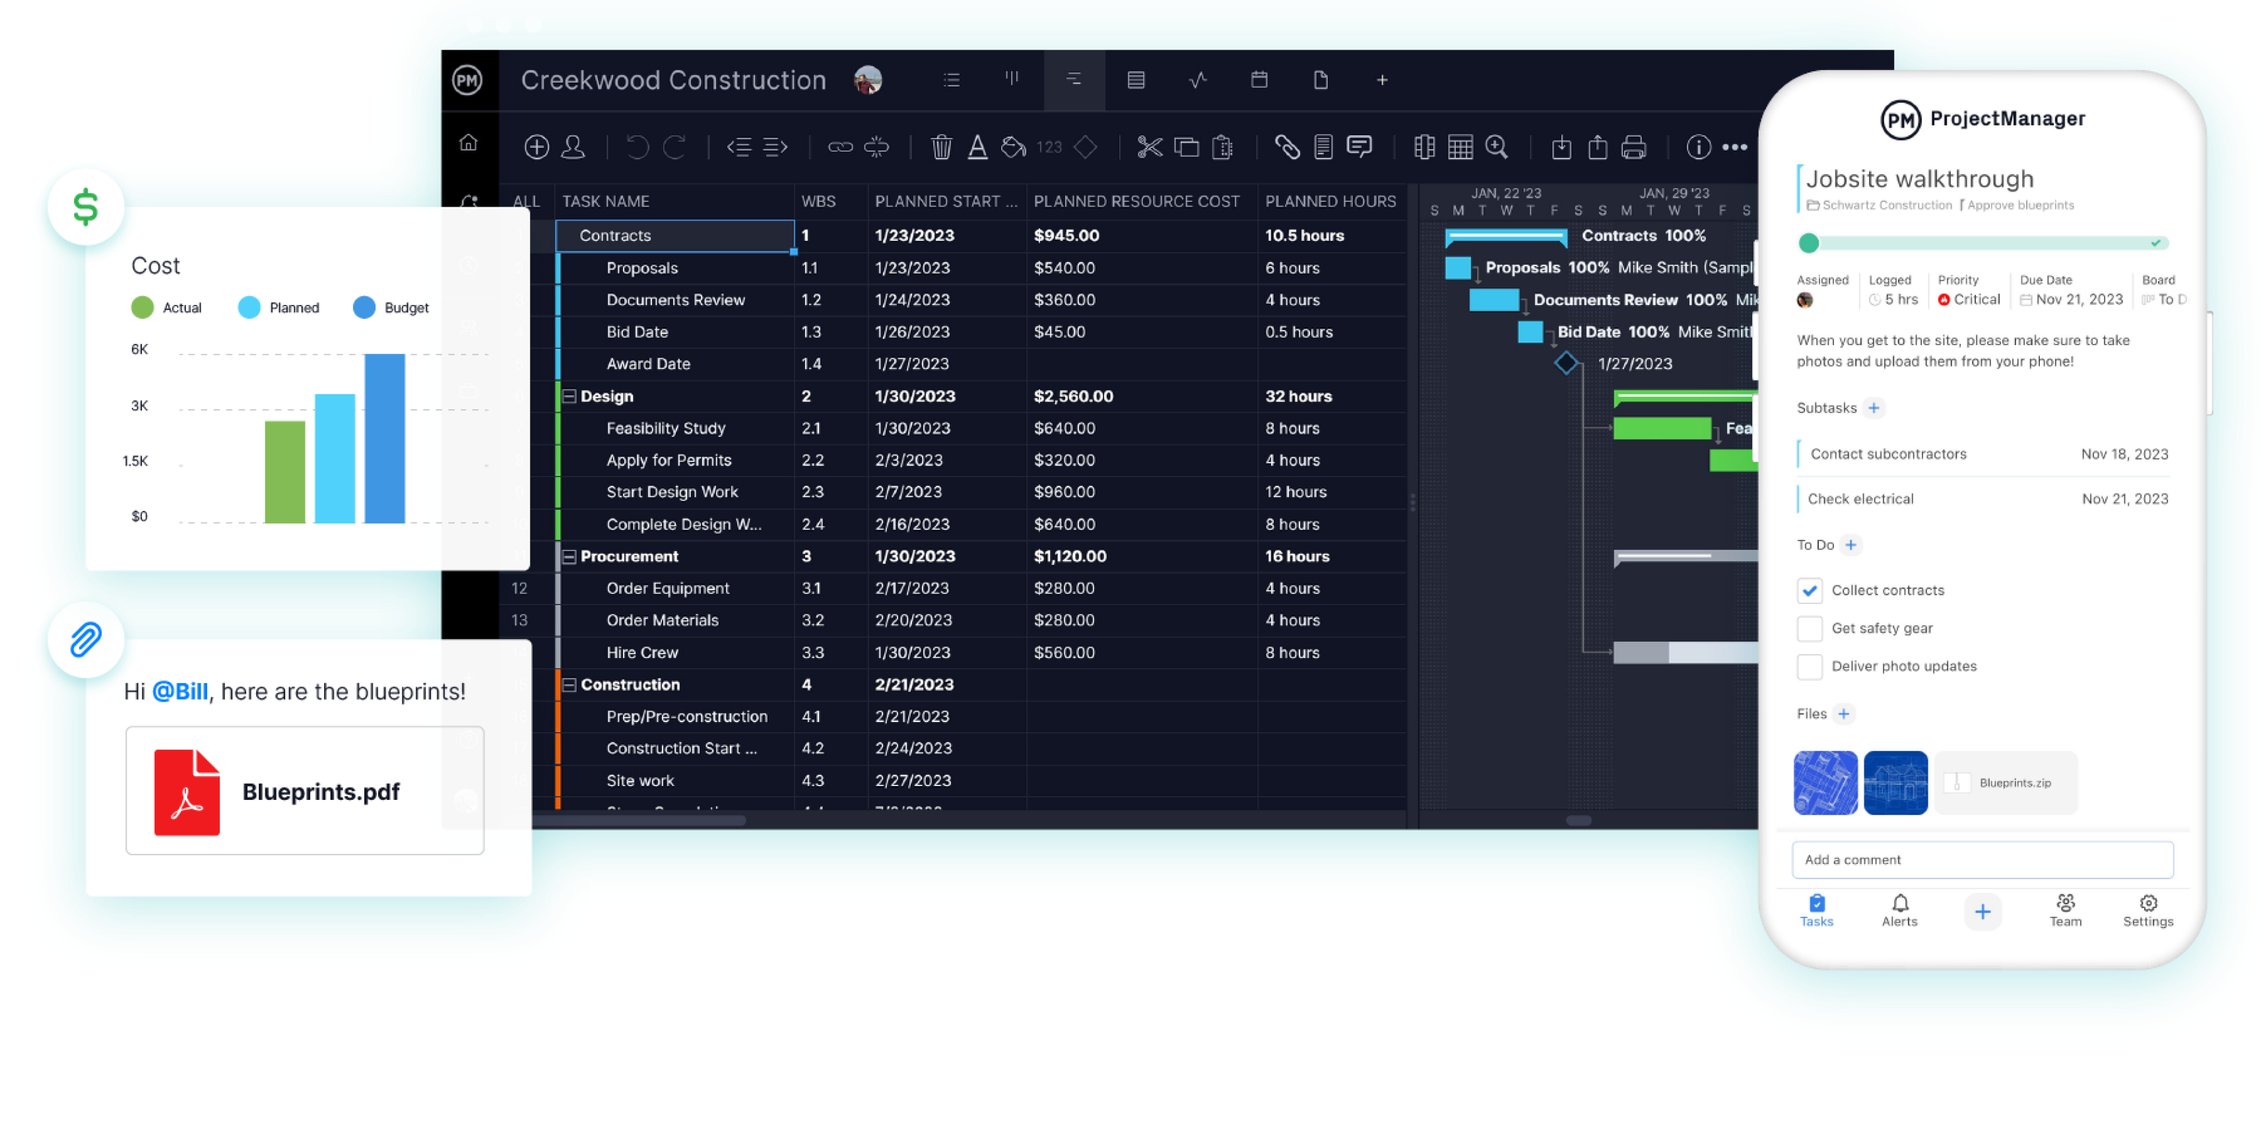Switch to the Gantt view tab
2261x1130 pixels.
click(x=1074, y=80)
